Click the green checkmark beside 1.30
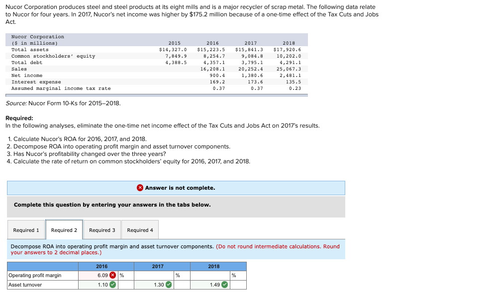Screen dimensions: 493x293 click(169, 285)
